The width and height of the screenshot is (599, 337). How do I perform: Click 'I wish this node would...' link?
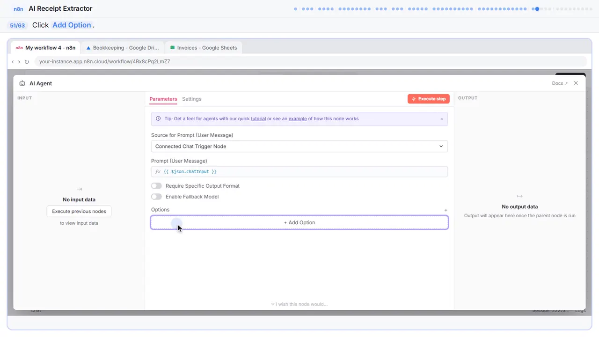pyautogui.click(x=299, y=304)
